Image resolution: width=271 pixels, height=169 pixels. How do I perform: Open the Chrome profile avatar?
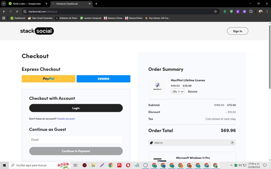(x=260, y=11)
